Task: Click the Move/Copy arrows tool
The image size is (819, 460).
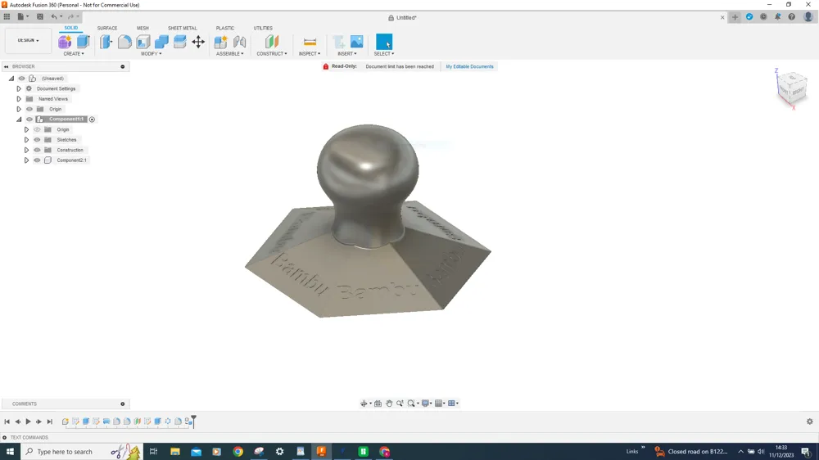Action: tap(198, 42)
